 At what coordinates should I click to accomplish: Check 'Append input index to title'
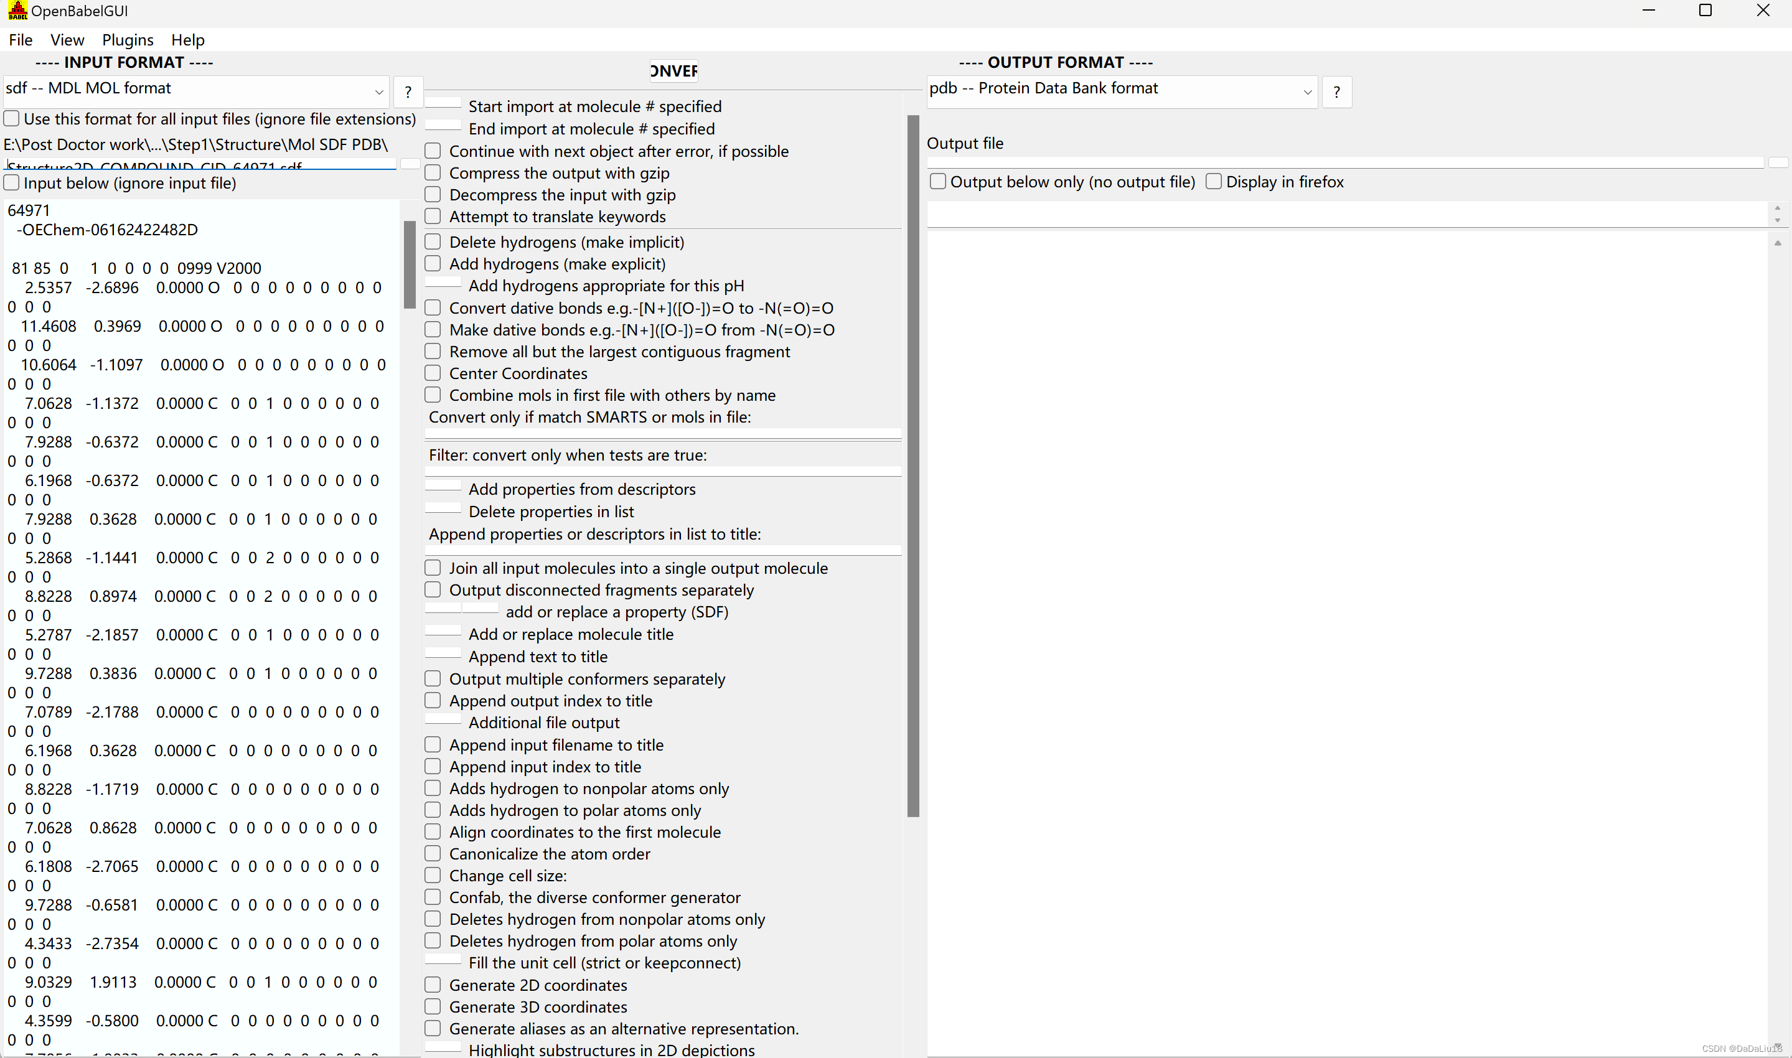coord(433,766)
